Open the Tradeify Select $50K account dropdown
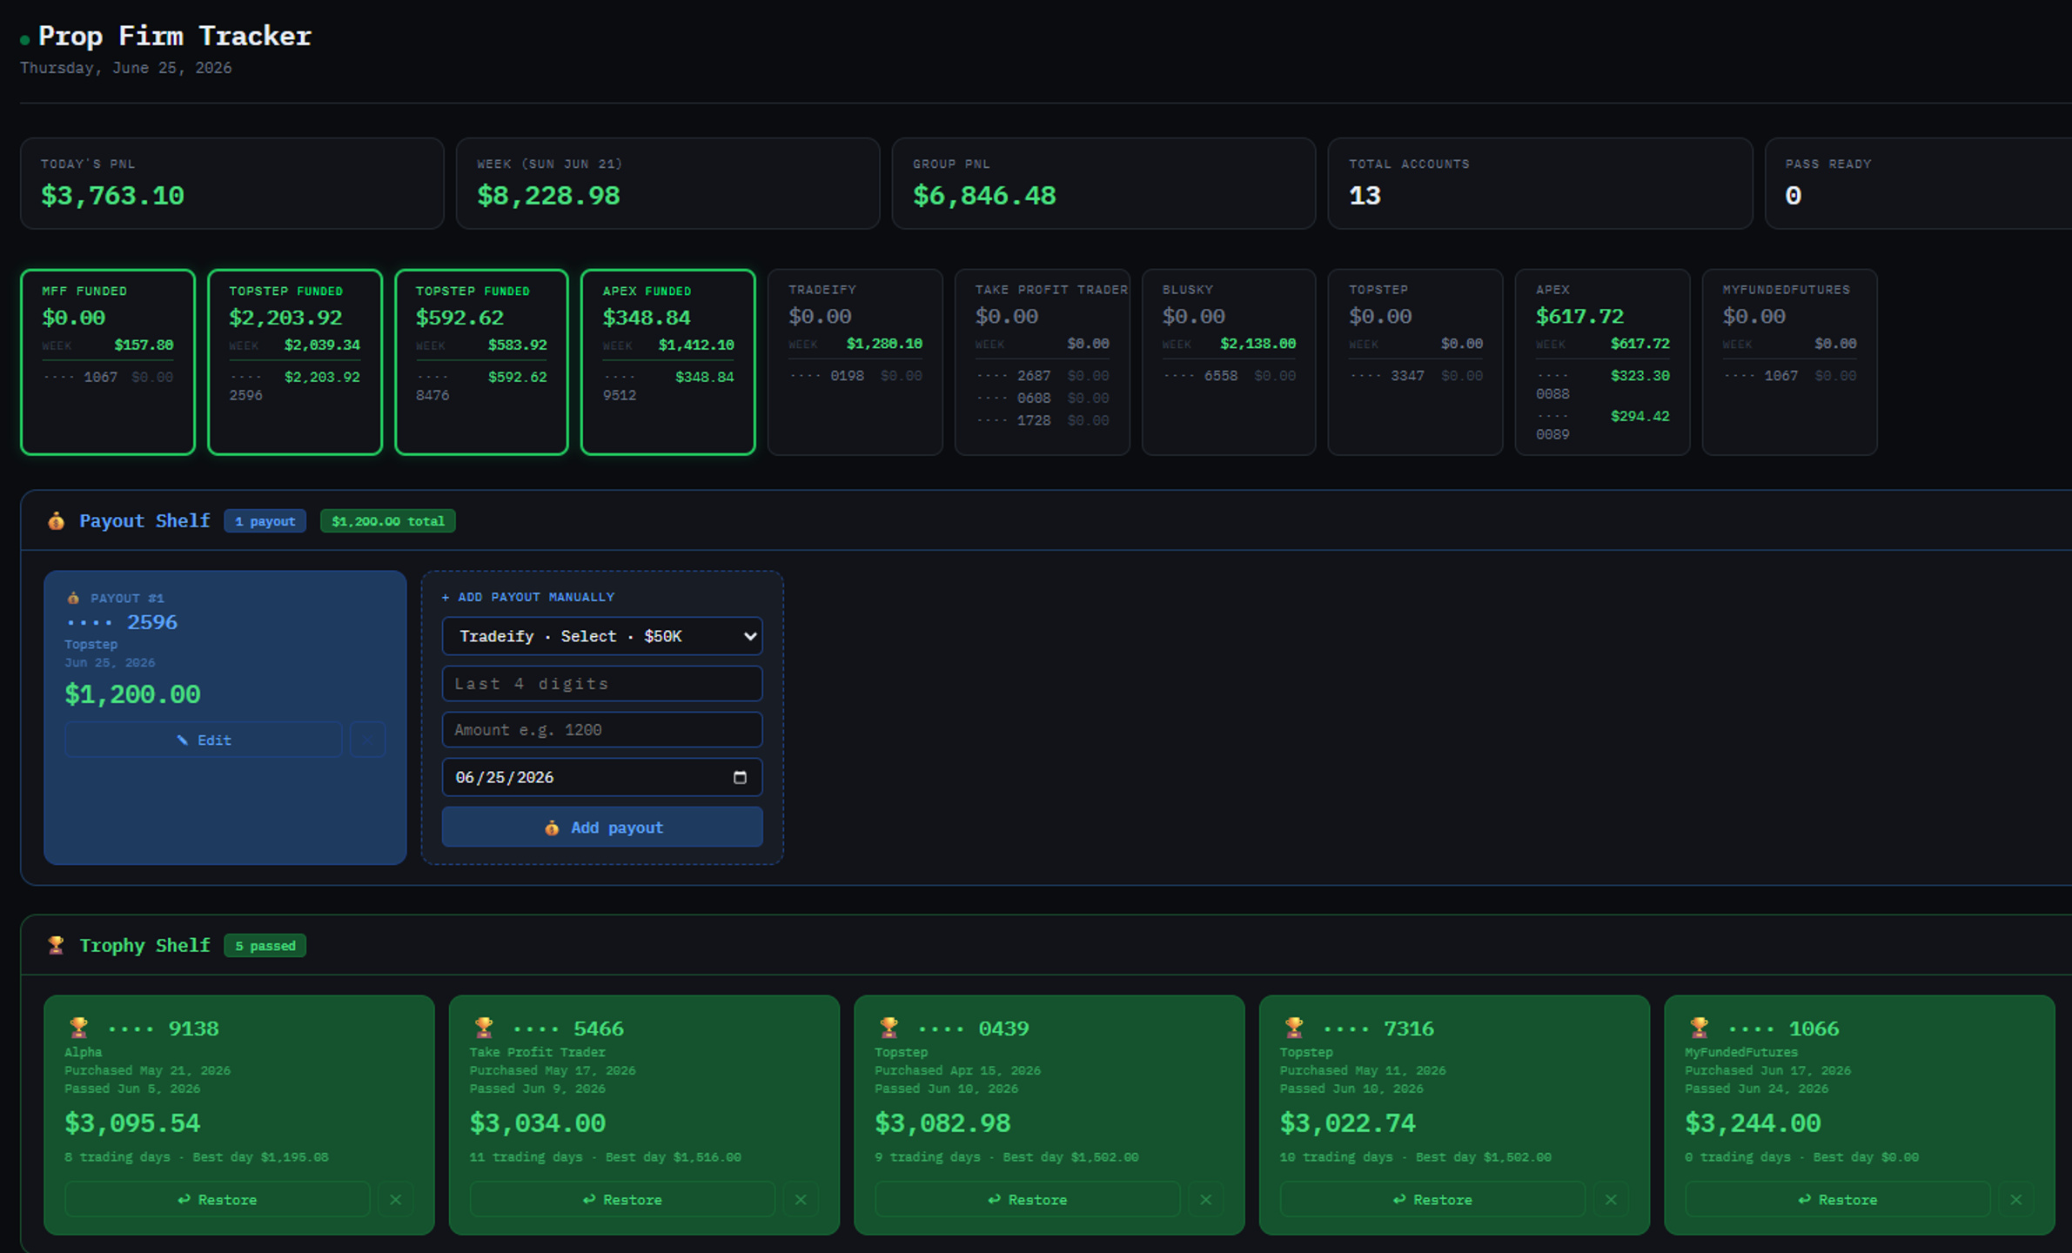Screen dimensions: 2072x1253 click(602, 636)
